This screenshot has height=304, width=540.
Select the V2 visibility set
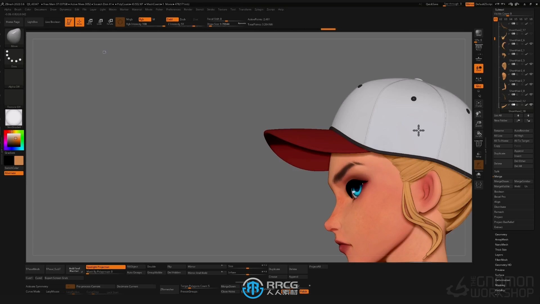coord(500,19)
